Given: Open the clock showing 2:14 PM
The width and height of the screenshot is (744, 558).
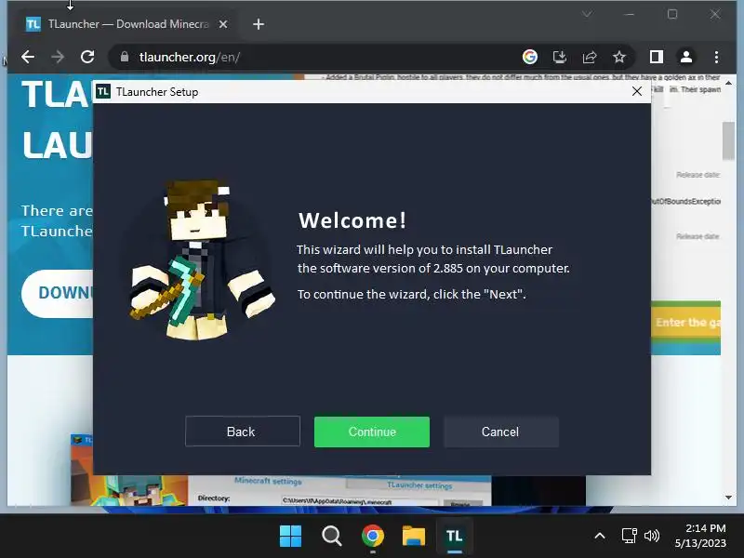Looking at the screenshot, I should point(701,536).
